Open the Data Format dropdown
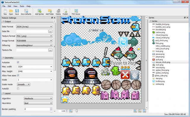 point(34,26)
